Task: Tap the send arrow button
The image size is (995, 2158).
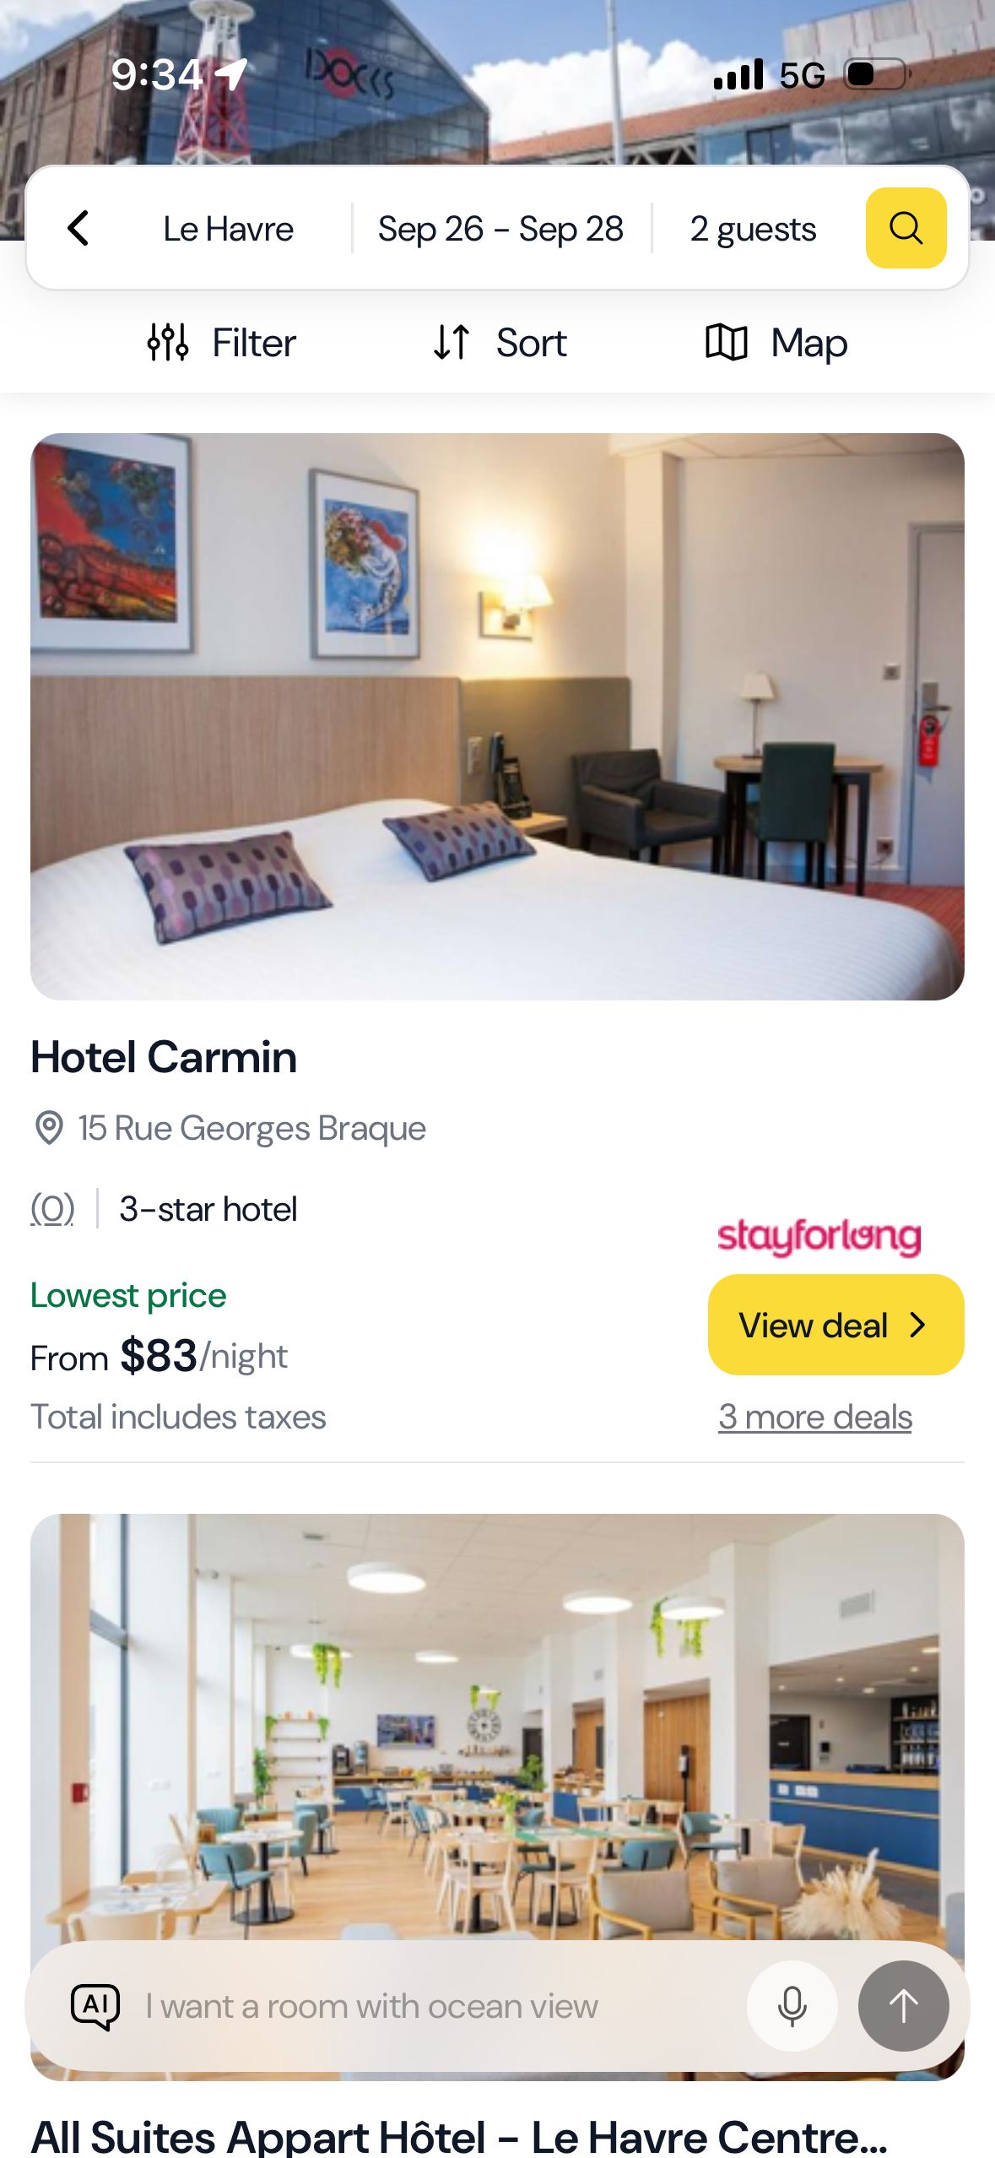Action: [903, 2006]
